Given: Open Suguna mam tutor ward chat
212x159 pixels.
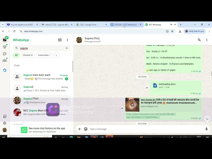Looking at the screenshot, I should pyautogui.click(x=41, y=77).
